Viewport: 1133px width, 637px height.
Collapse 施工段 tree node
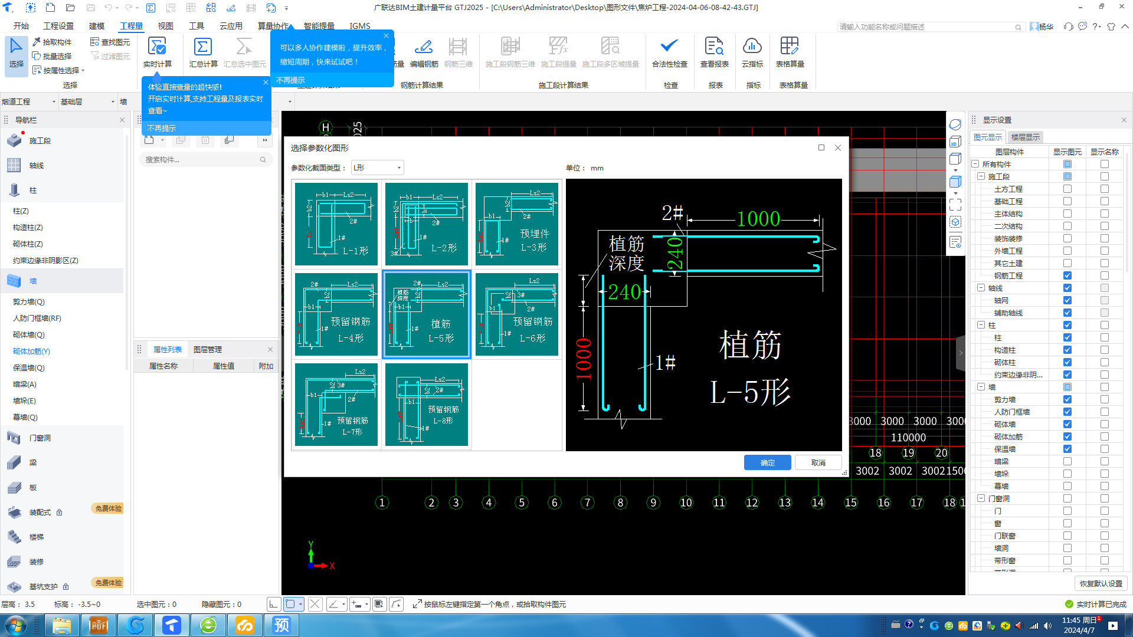(x=981, y=176)
